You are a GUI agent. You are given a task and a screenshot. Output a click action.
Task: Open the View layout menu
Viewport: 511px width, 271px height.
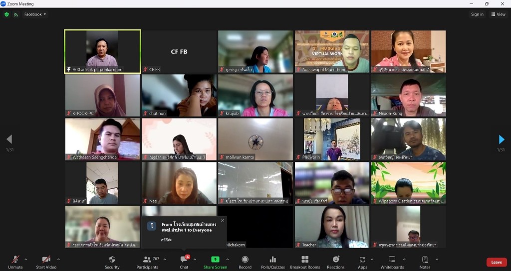pyautogui.click(x=499, y=14)
